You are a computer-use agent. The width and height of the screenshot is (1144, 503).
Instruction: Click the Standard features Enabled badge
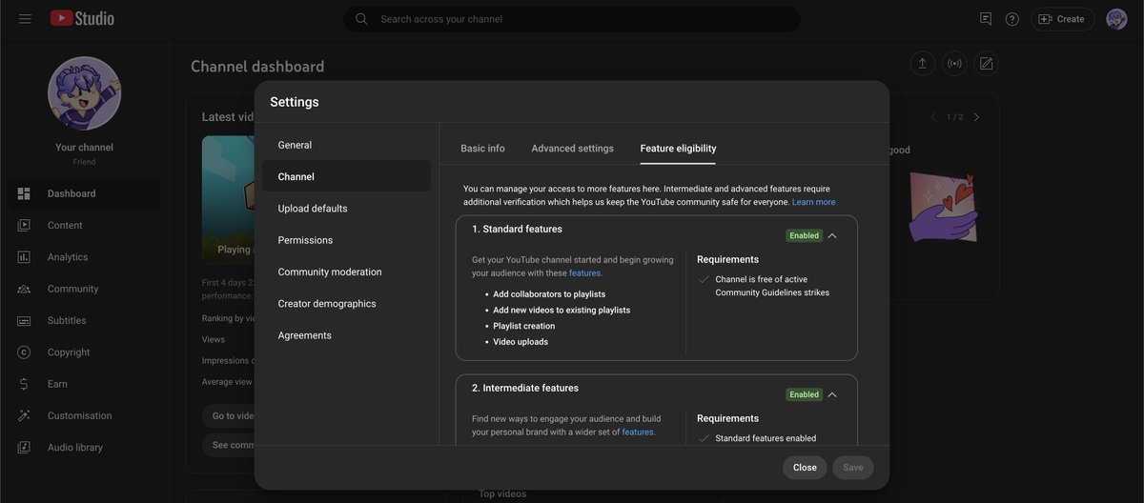(x=804, y=235)
